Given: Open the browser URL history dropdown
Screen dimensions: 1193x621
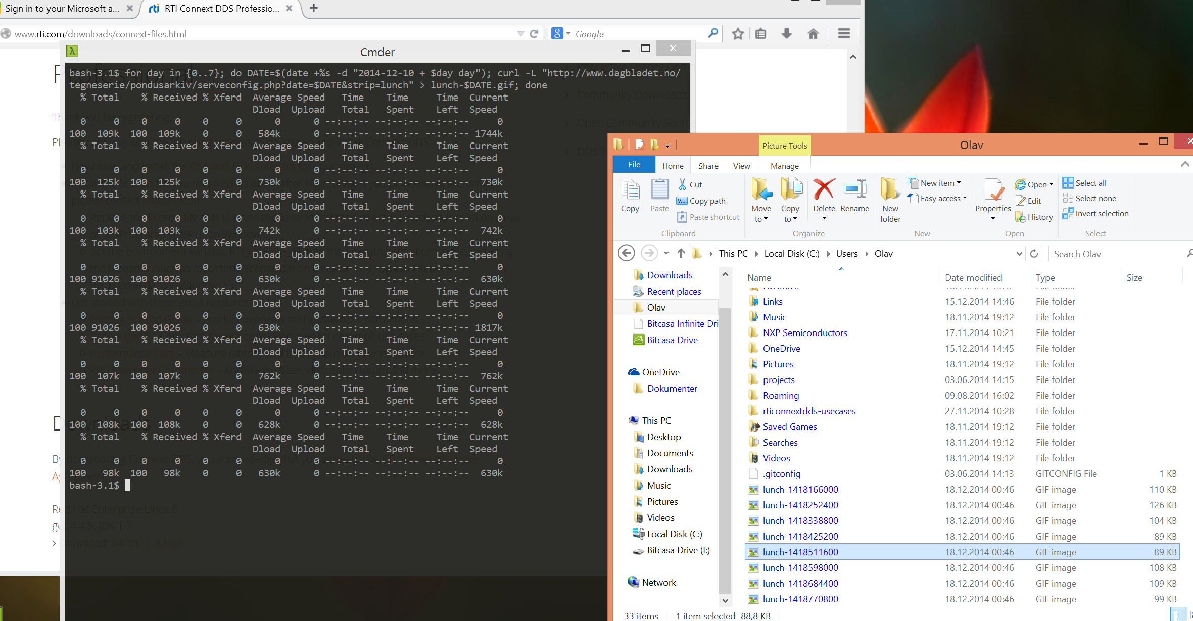Looking at the screenshot, I should [x=521, y=34].
